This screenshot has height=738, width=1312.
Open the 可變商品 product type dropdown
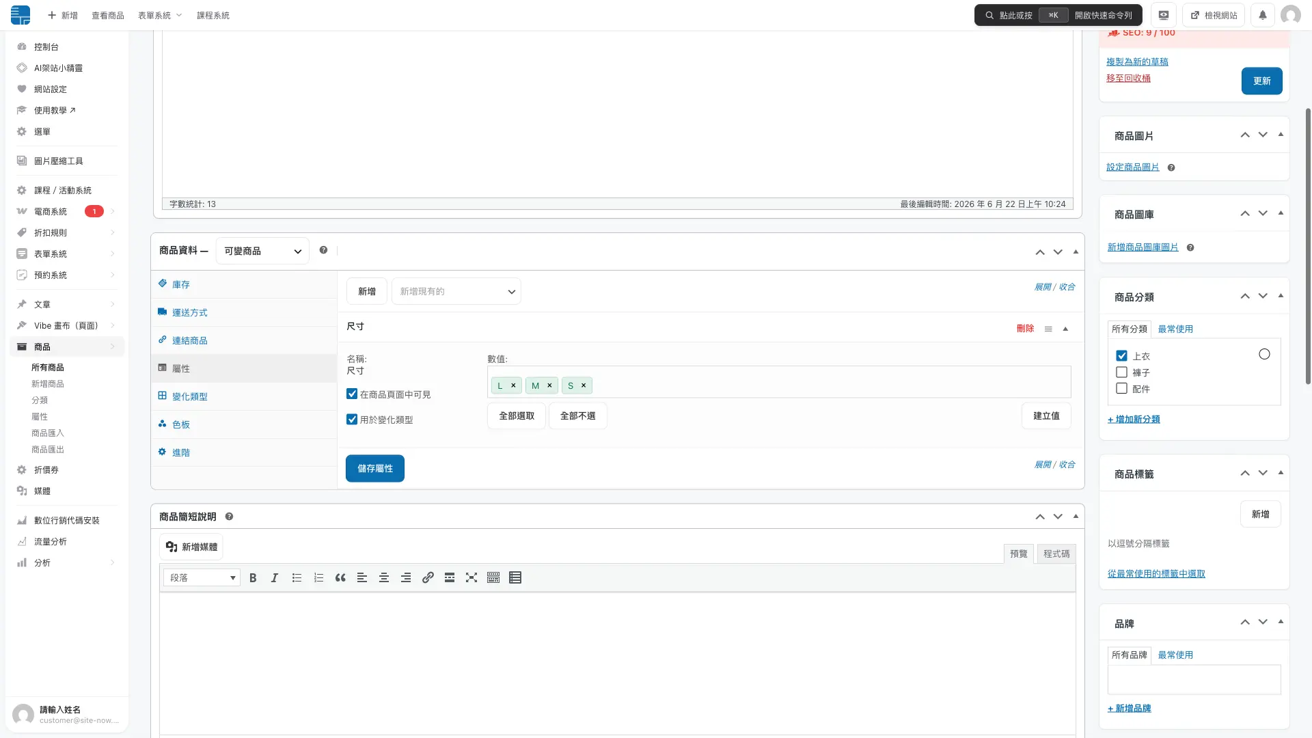pos(262,251)
